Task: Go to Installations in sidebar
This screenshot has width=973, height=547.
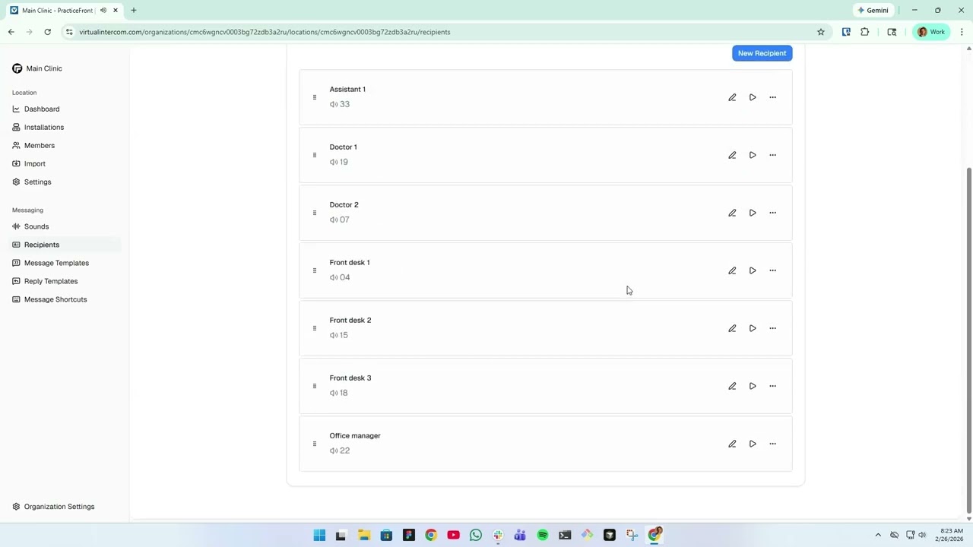Action: (x=44, y=127)
